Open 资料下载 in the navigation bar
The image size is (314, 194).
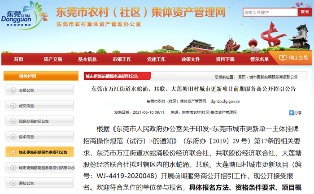[x=225, y=59]
